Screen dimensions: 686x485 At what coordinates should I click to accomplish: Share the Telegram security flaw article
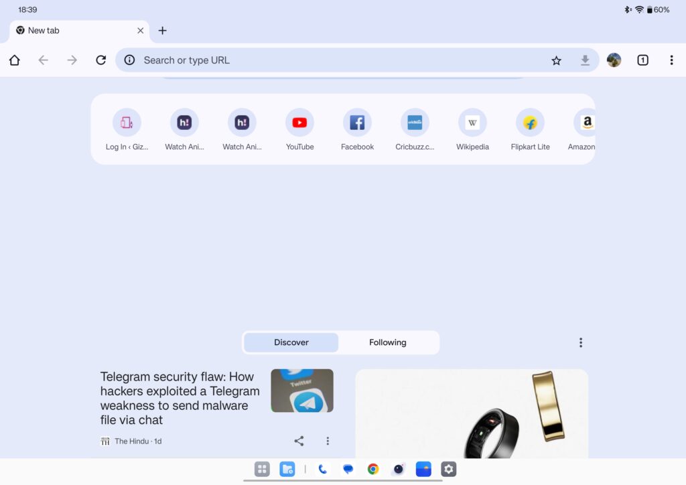pyautogui.click(x=299, y=441)
